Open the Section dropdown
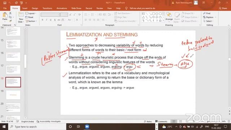Image resolution: width=231 pixels, height=130 pixels. click(31, 21)
